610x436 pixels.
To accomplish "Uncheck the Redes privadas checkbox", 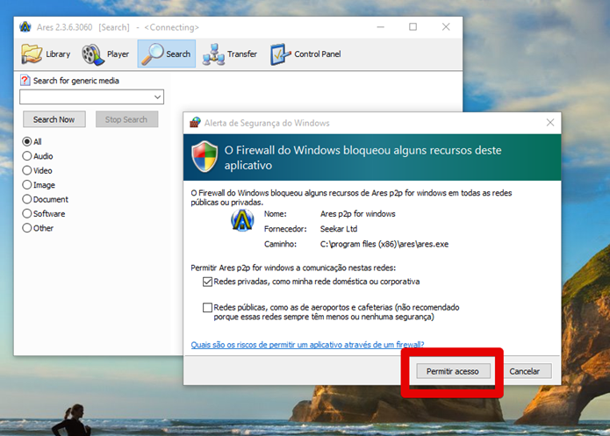I will 207,282.
